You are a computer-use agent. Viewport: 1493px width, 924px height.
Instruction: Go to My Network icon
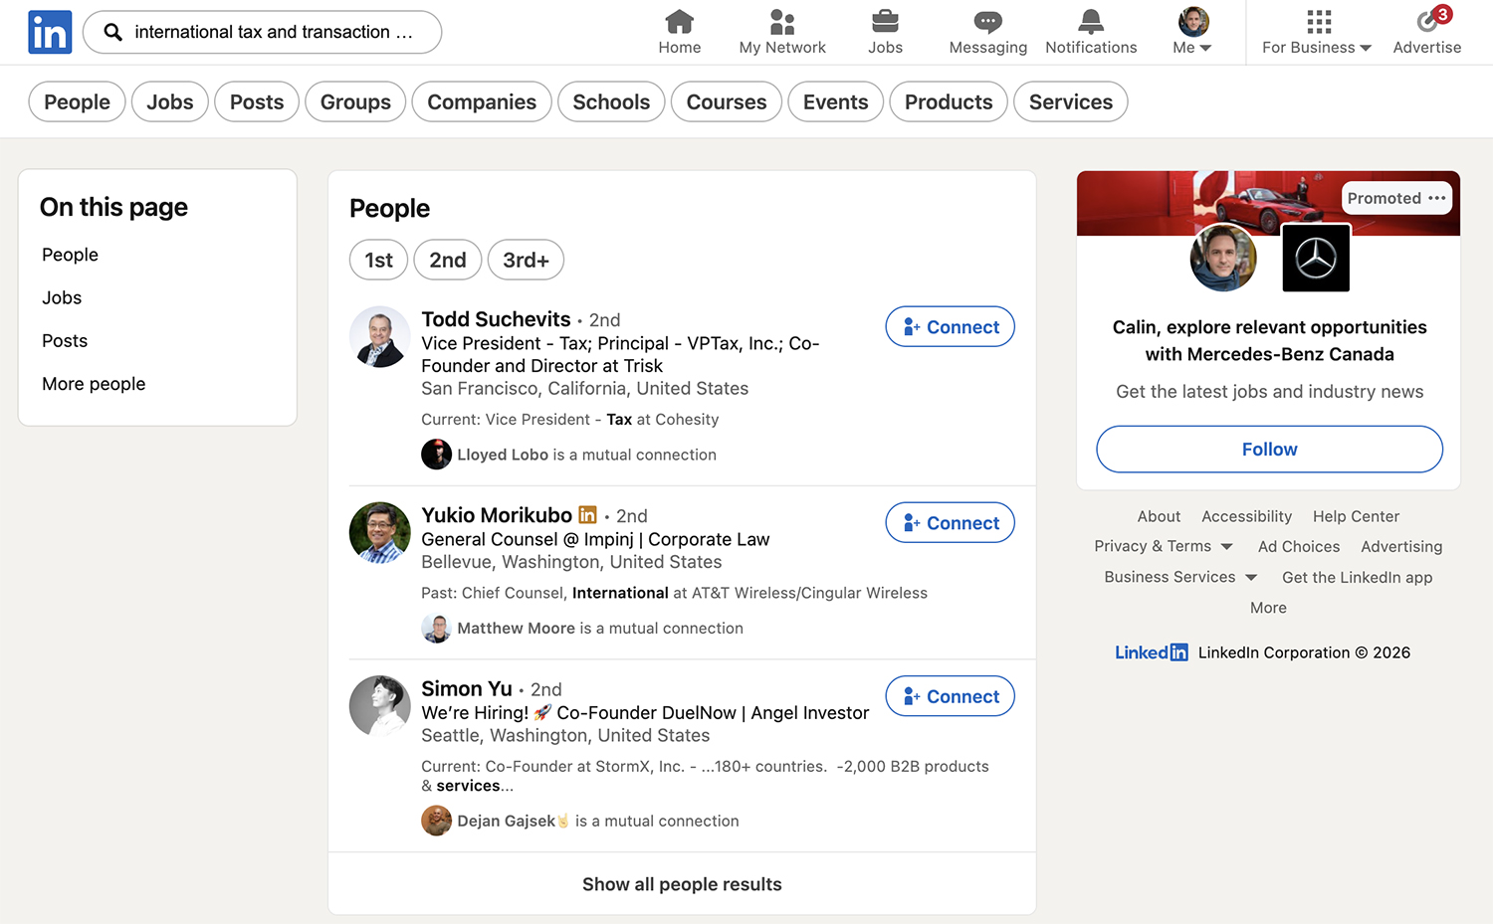pyautogui.click(x=782, y=22)
